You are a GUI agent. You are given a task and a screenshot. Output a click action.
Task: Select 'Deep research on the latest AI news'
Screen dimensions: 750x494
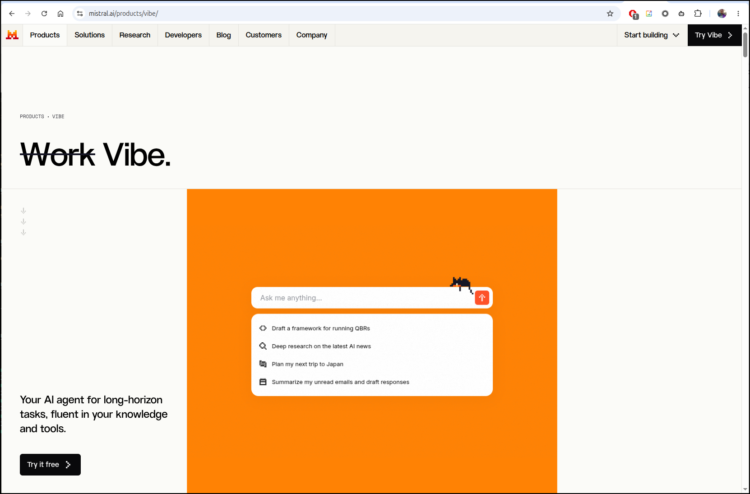[321, 346]
